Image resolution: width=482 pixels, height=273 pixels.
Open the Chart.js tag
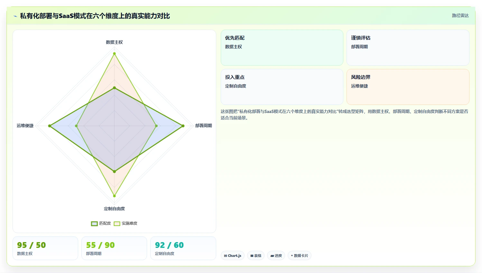point(233,256)
